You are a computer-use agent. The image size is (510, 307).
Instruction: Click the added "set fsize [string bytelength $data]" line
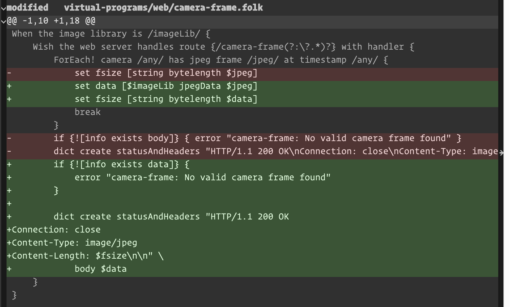166,99
